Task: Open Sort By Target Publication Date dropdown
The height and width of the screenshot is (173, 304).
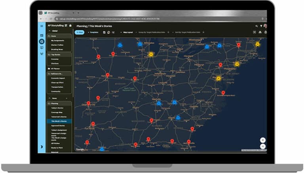Action: (x=186, y=32)
